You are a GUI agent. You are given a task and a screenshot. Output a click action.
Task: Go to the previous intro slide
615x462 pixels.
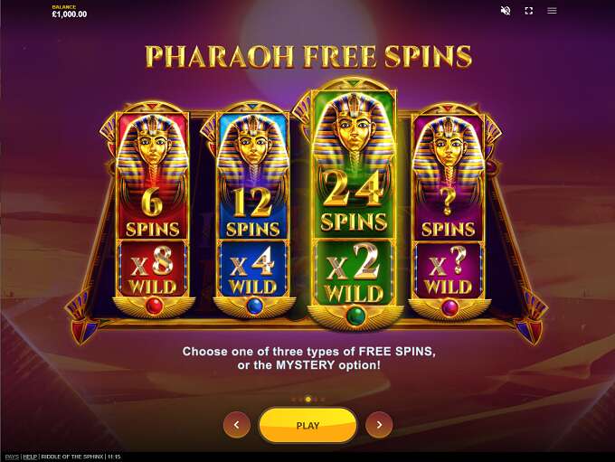237,425
